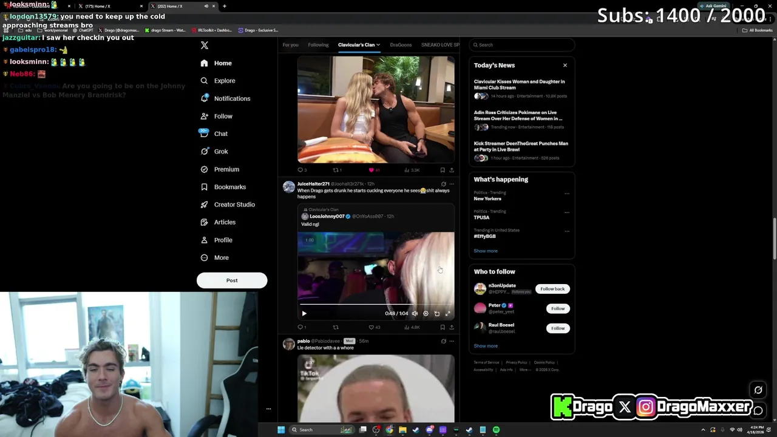Open more options for #EffyBGB trend
Screen dimensions: 777x437
(567, 231)
